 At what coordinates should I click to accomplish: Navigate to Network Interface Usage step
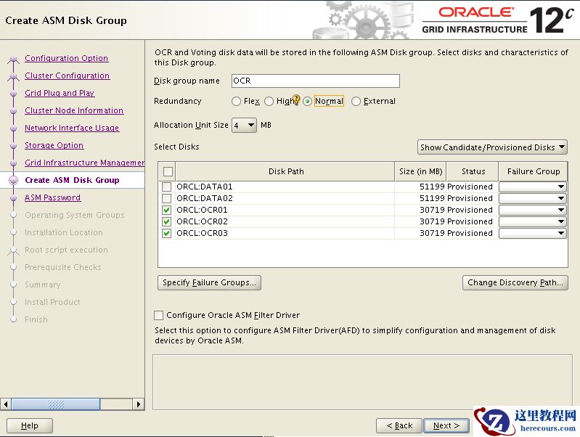[x=71, y=128]
